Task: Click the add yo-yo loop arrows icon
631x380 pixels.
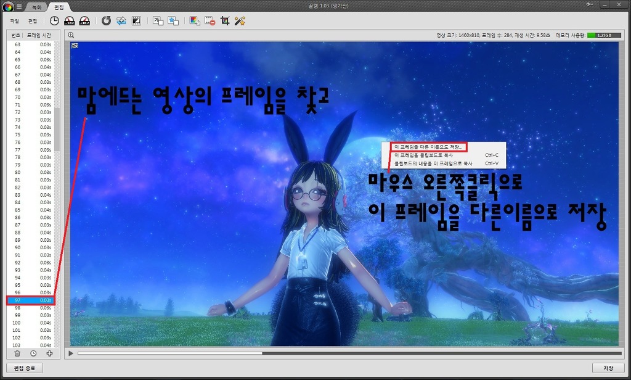Action: coord(121,21)
